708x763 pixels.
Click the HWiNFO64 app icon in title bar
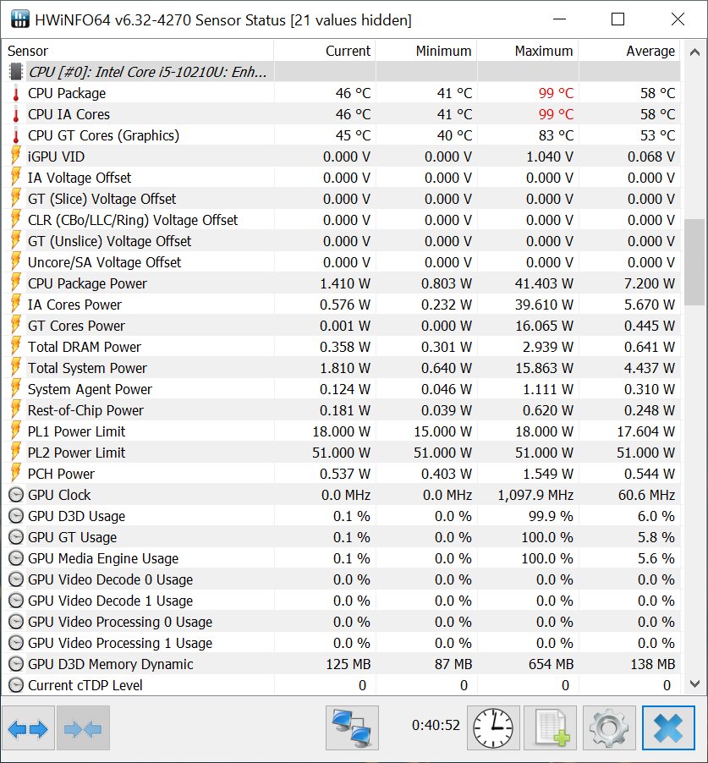19,19
